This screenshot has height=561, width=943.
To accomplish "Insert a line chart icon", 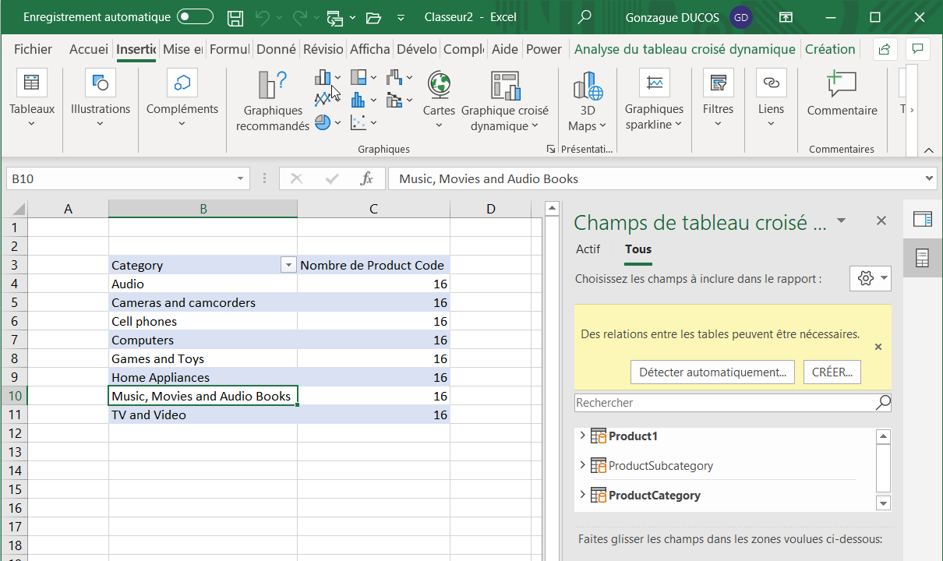I will coord(323,100).
